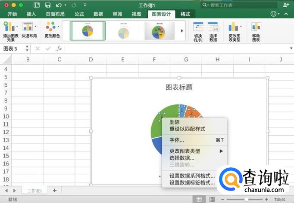
Task: Select row 10 header
Action: [x=6, y=116]
